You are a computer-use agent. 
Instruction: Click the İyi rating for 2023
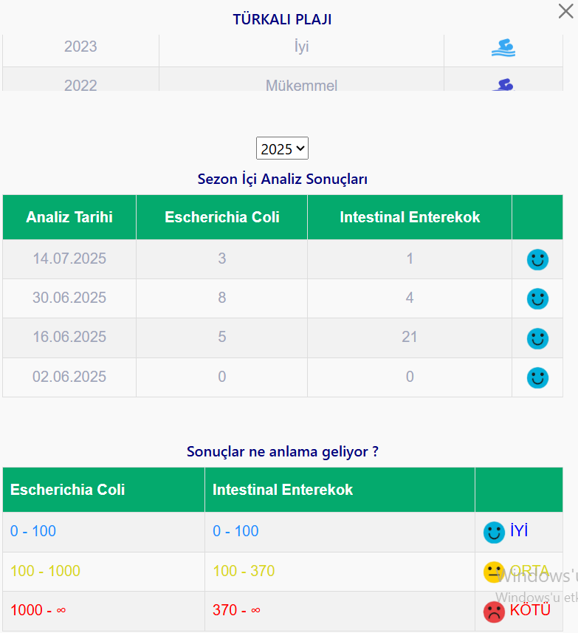(x=301, y=47)
